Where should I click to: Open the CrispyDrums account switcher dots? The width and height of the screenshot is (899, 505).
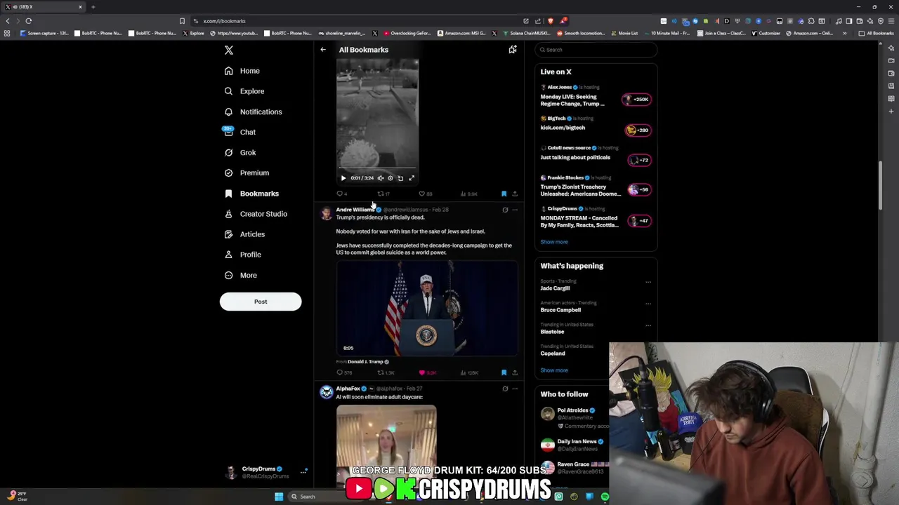click(x=303, y=472)
